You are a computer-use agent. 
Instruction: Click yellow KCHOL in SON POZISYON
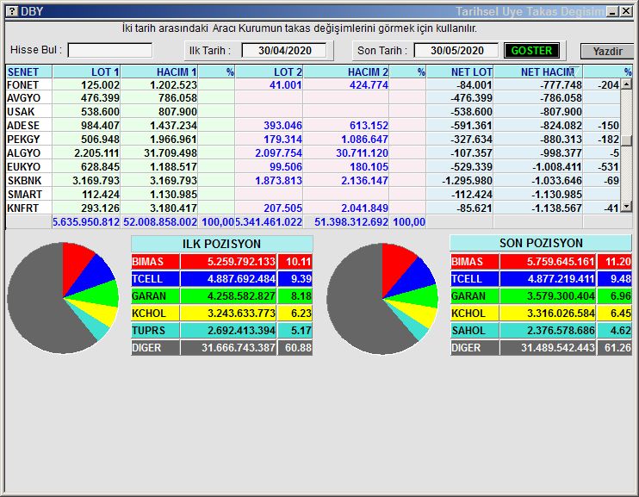click(475, 314)
